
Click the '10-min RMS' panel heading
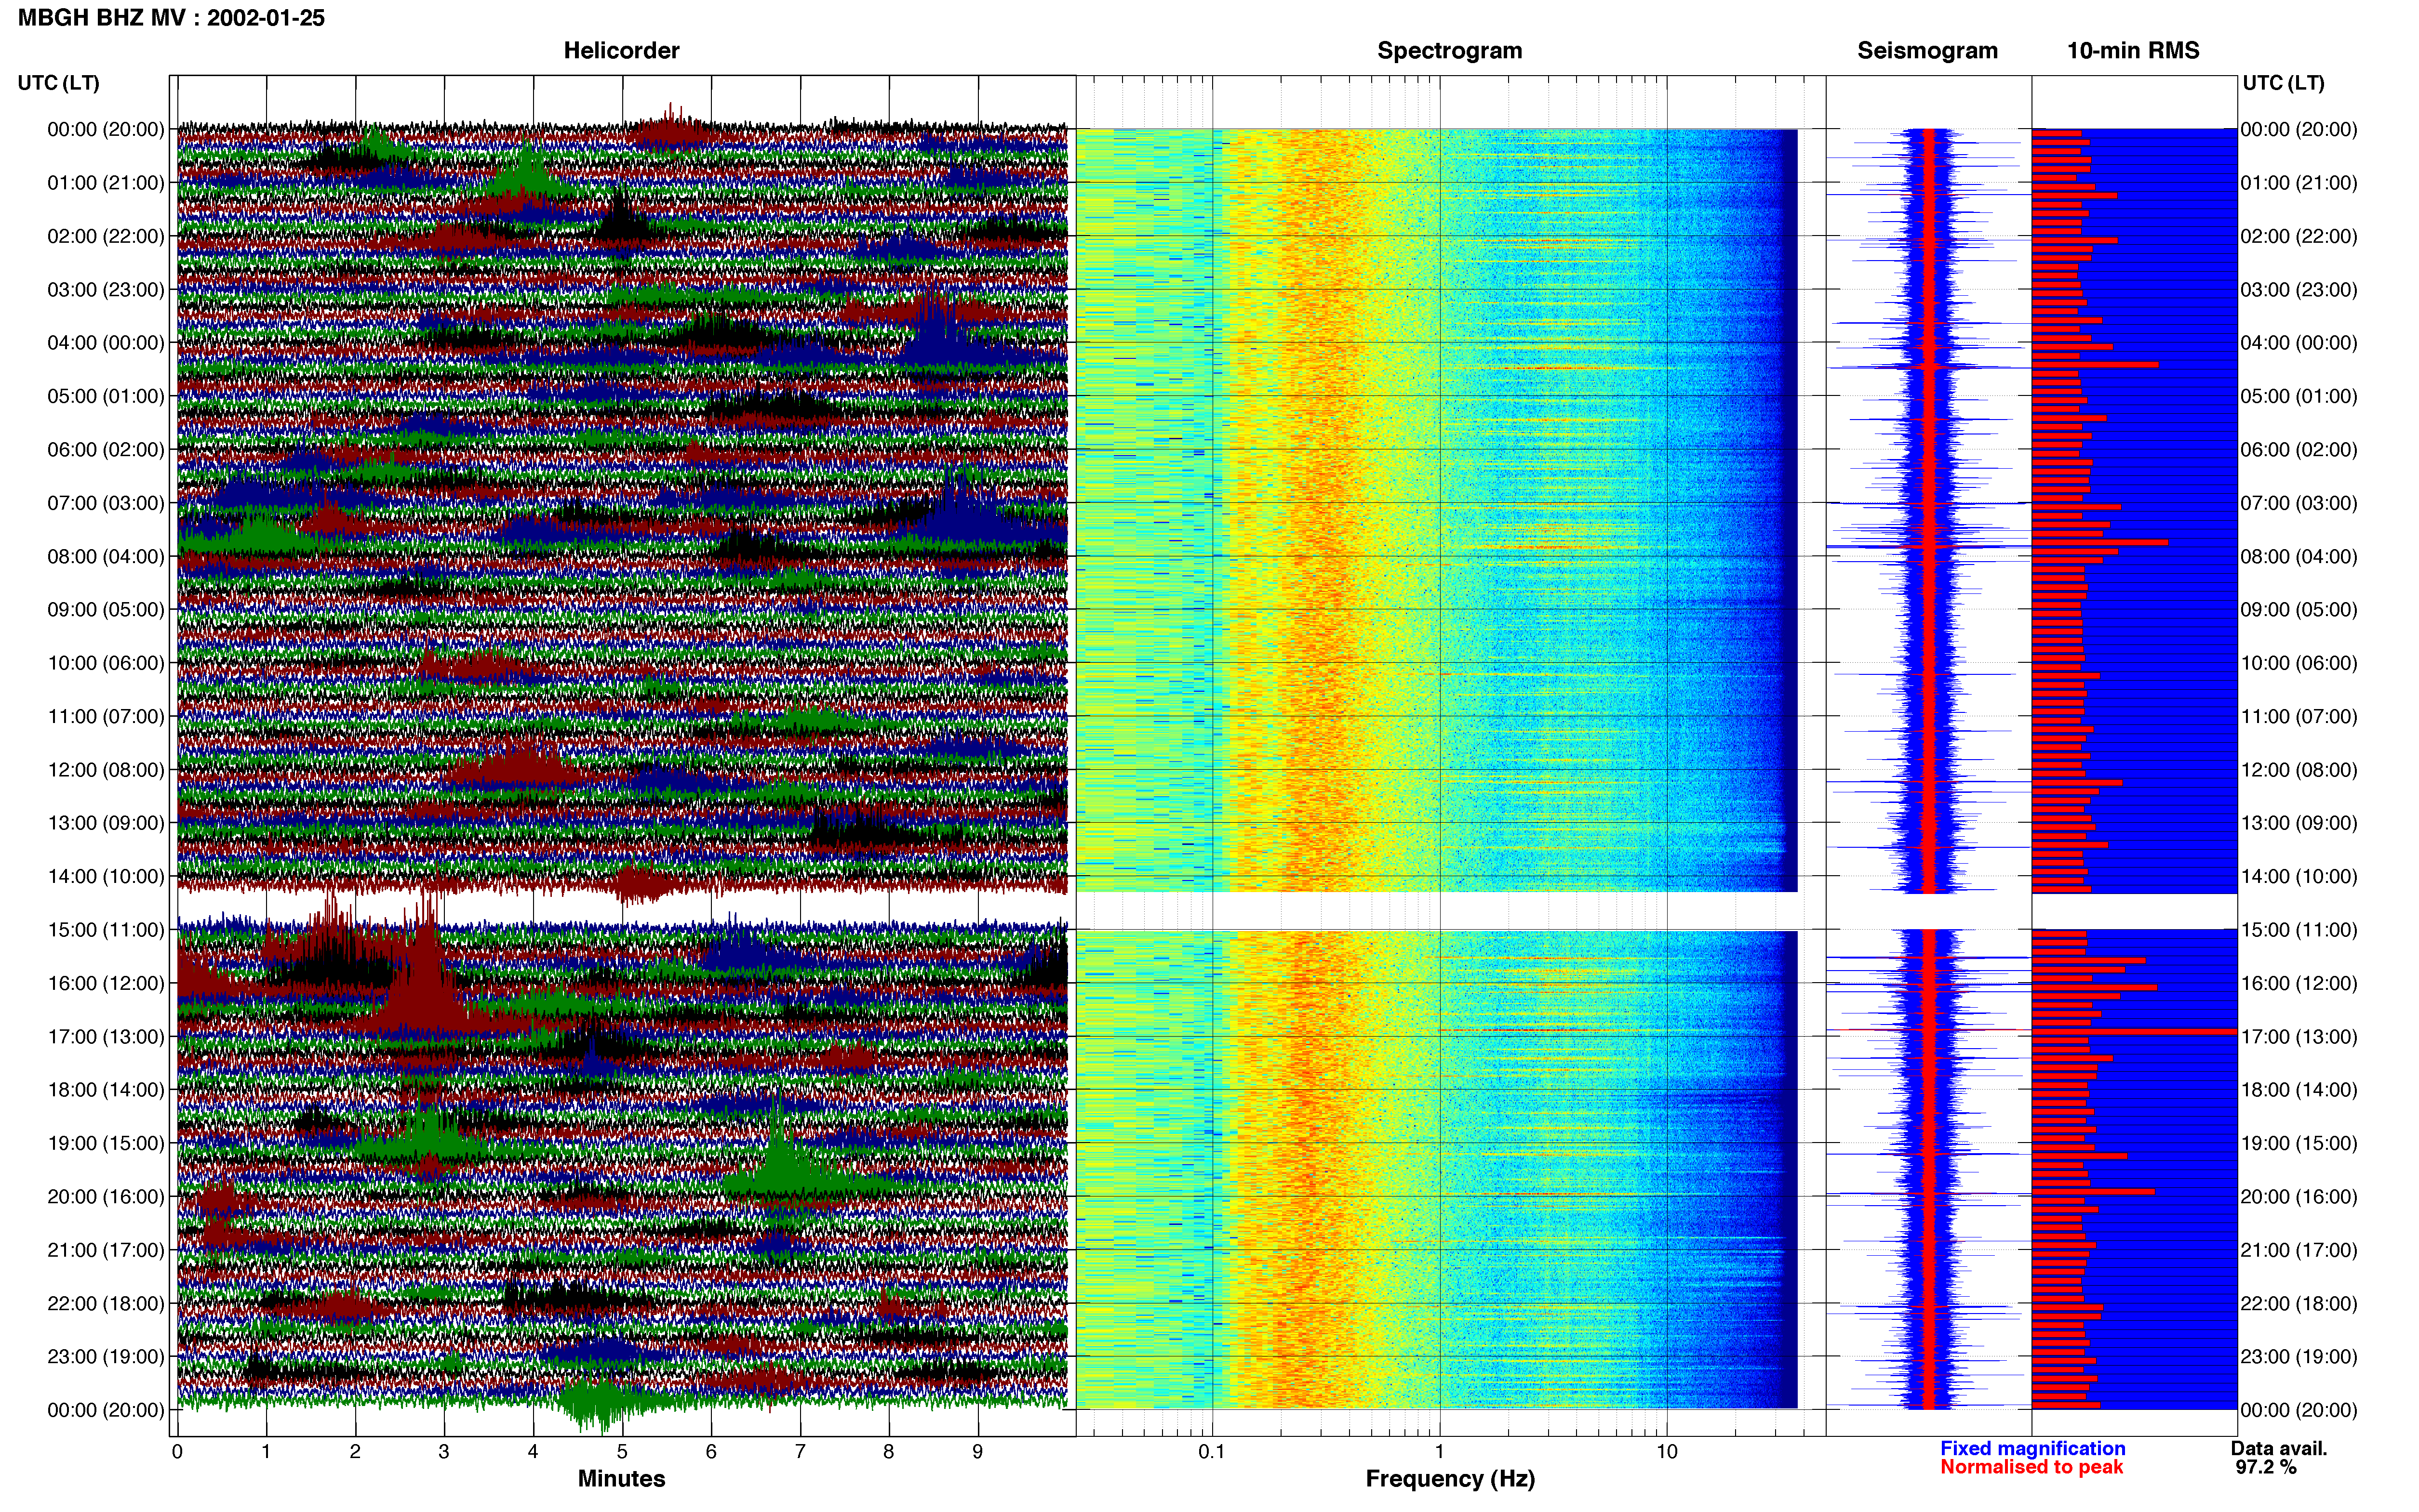[x=2133, y=51]
